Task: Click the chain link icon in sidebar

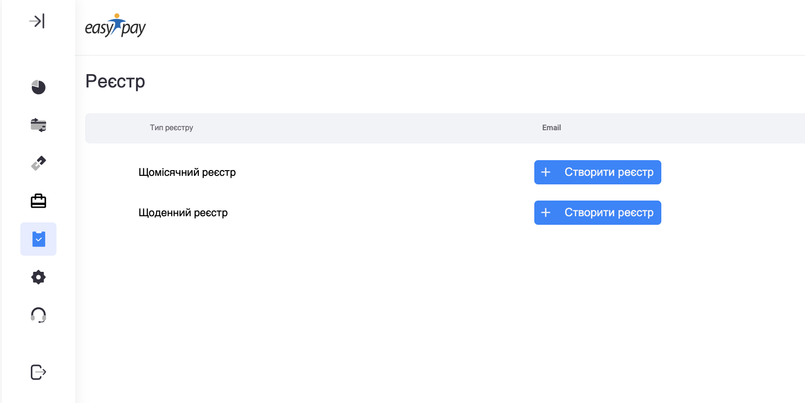Action: click(x=38, y=163)
